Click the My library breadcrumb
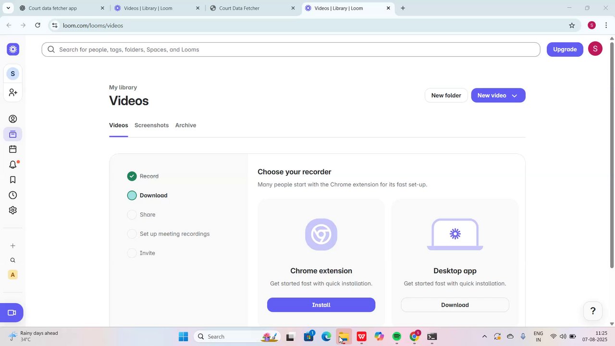The height and width of the screenshot is (346, 615). coord(123,87)
